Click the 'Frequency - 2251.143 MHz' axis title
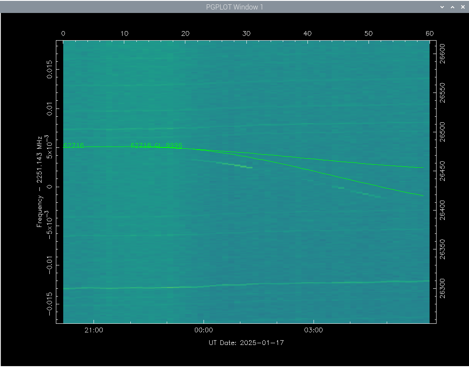469x367 pixels. pos(39,182)
